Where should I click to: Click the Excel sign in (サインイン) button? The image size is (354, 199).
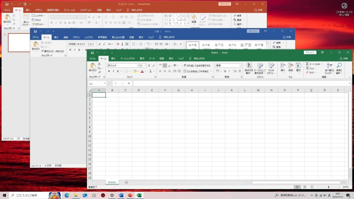(310, 52)
